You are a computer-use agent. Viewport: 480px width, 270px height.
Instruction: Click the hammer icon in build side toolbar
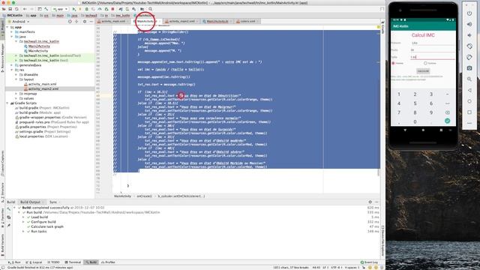8,209
